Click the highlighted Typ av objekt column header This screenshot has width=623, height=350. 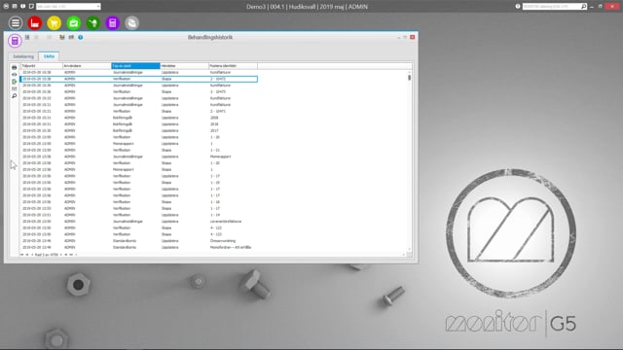[135, 66]
